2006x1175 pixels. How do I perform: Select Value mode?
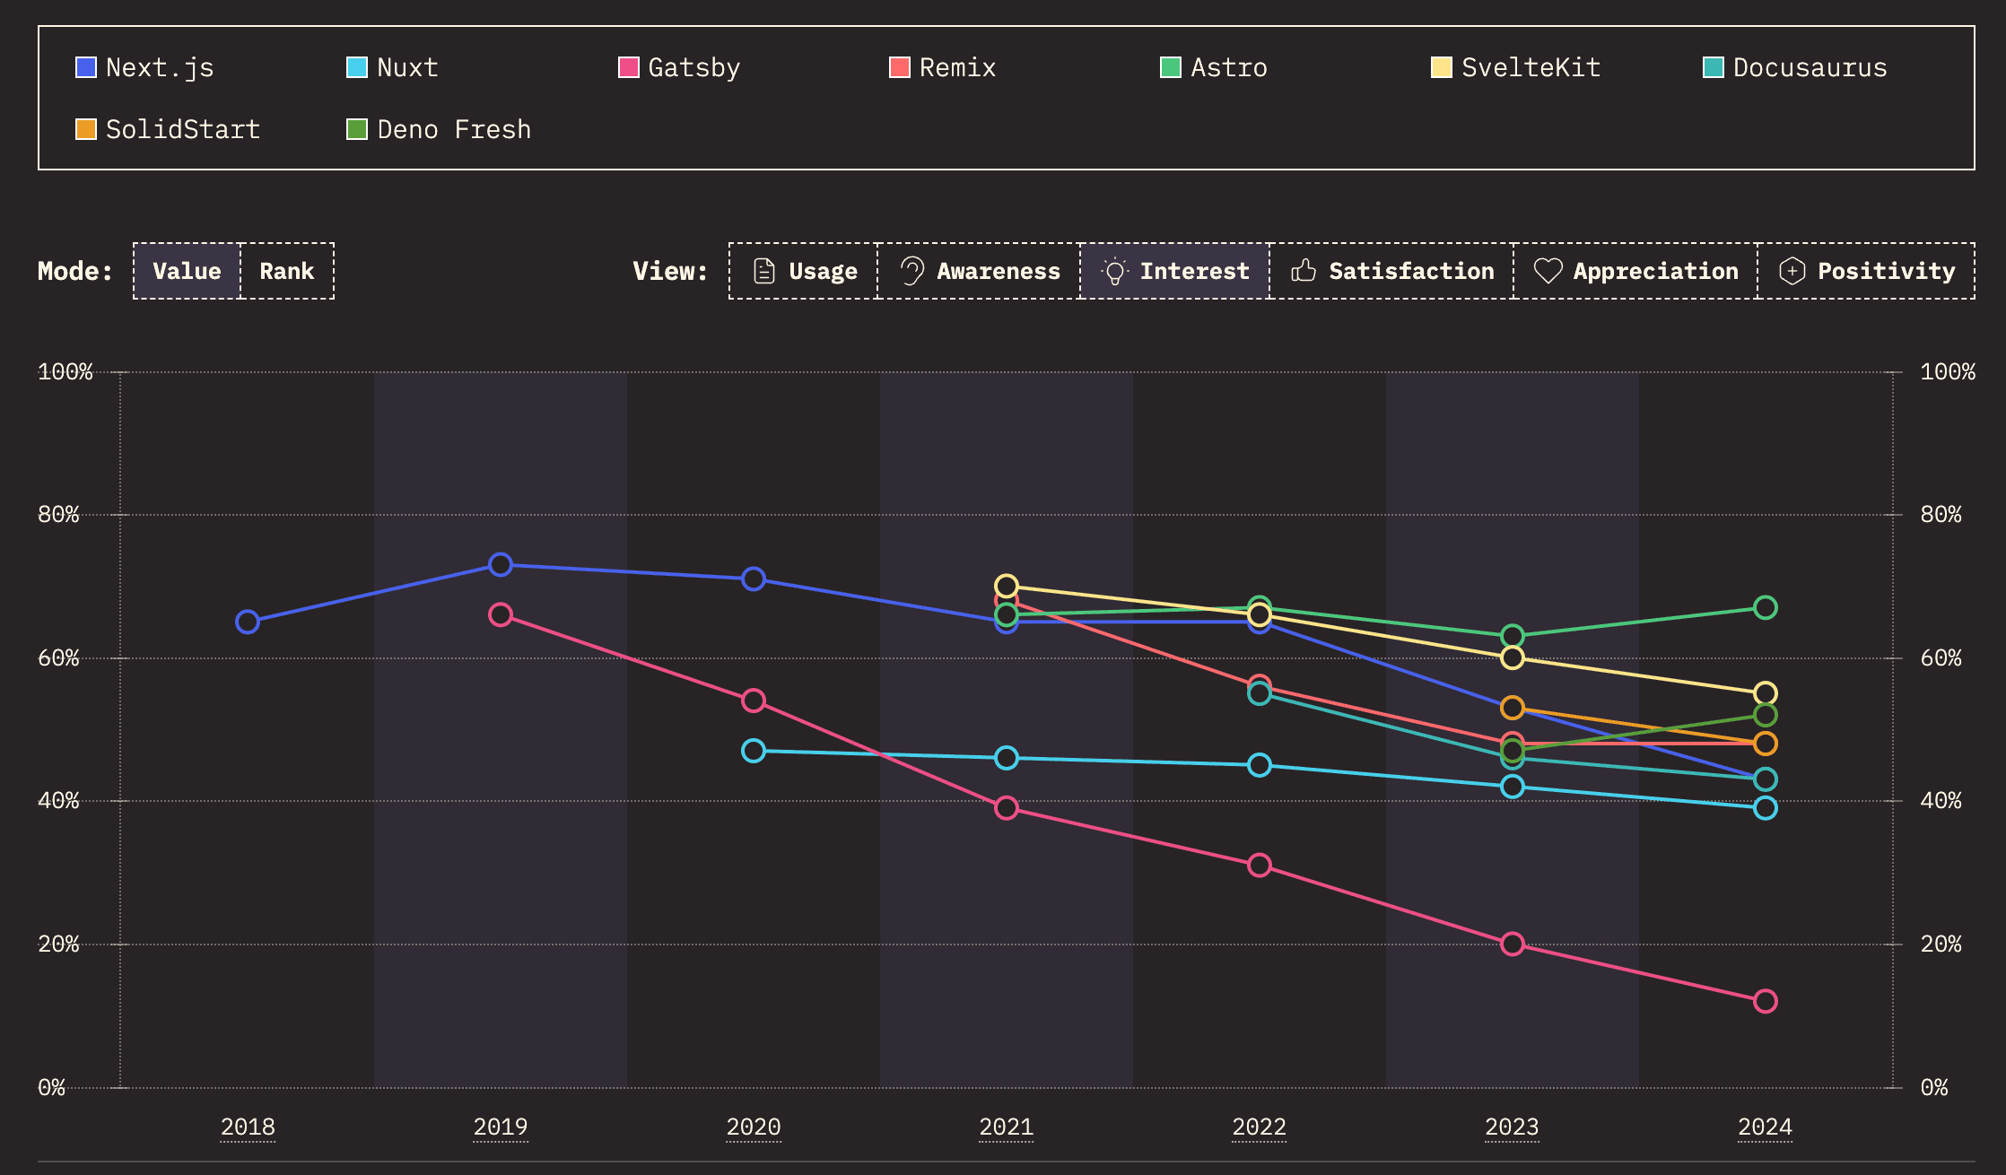tap(187, 271)
